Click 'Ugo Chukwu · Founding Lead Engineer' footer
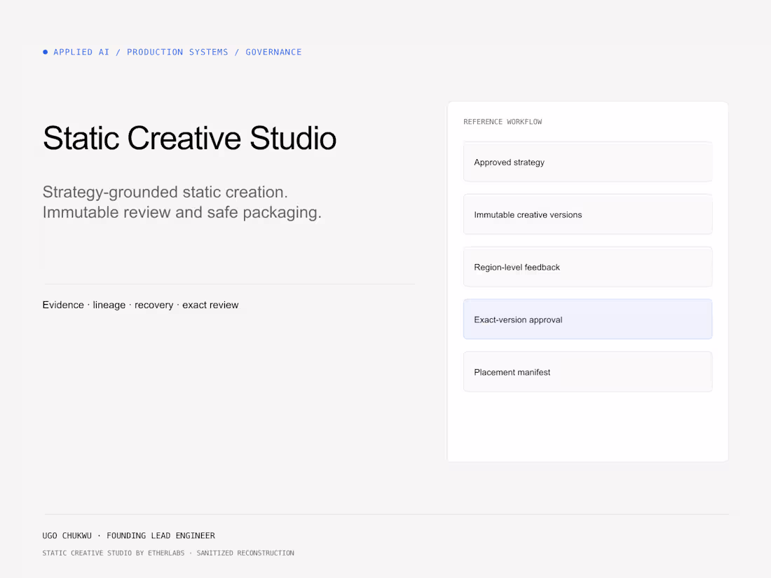771x578 pixels. 129,536
